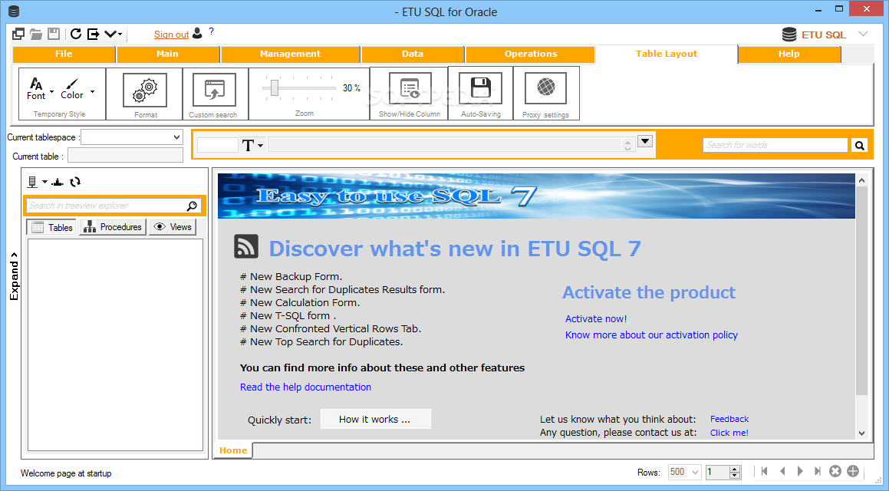This screenshot has height=491, width=889.
Task: Click the restore windows icon in quick toolbar
Action: pos(18,34)
